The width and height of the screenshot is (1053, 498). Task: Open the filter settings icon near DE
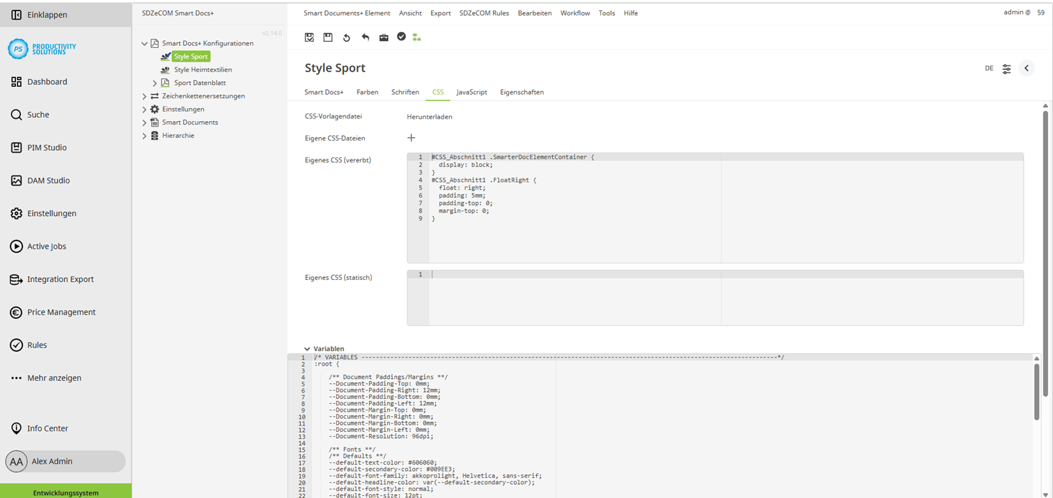(1006, 68)
